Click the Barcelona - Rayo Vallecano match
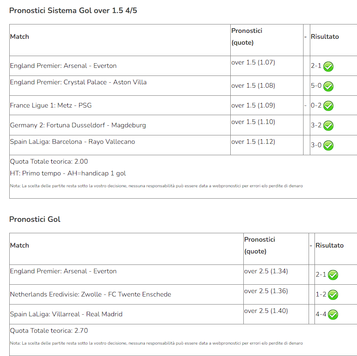The width and height of the screenshot is (357, 356). 72,142
